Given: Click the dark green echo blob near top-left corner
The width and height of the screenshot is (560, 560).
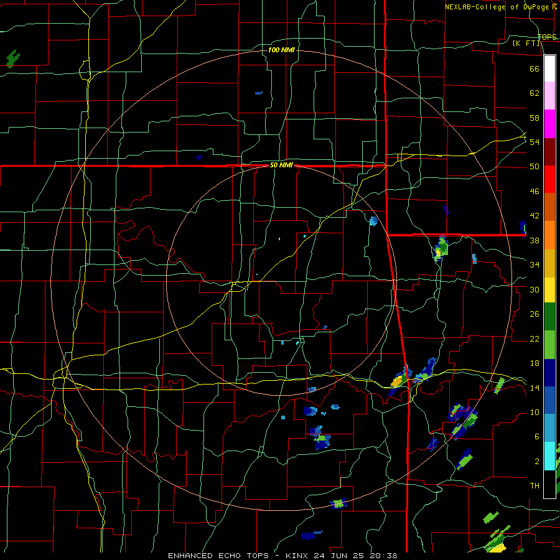Looking at the screenshot, I should (x=13, y=59).
